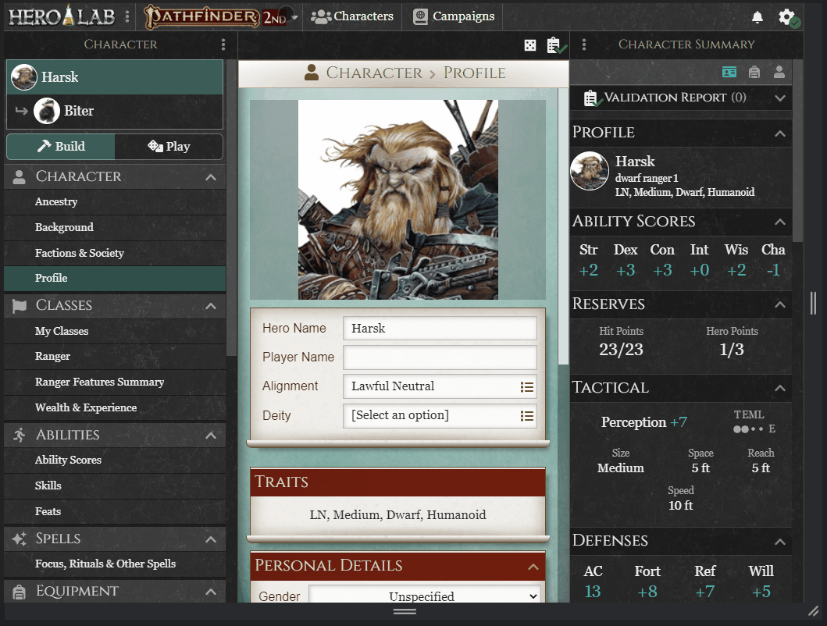This screenshot has width=827, height=626.
Task: Open the Alignment option list icon
Action: pos(526,387)
